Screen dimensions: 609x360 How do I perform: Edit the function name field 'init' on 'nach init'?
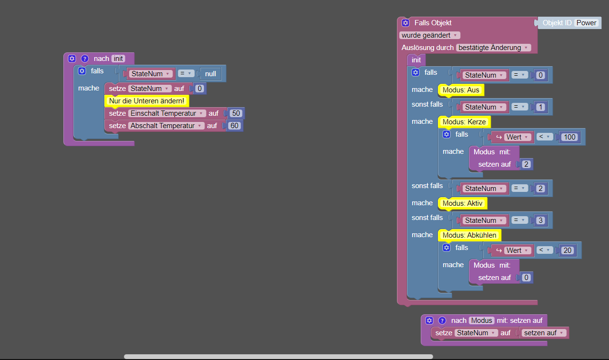click(118, 59)
